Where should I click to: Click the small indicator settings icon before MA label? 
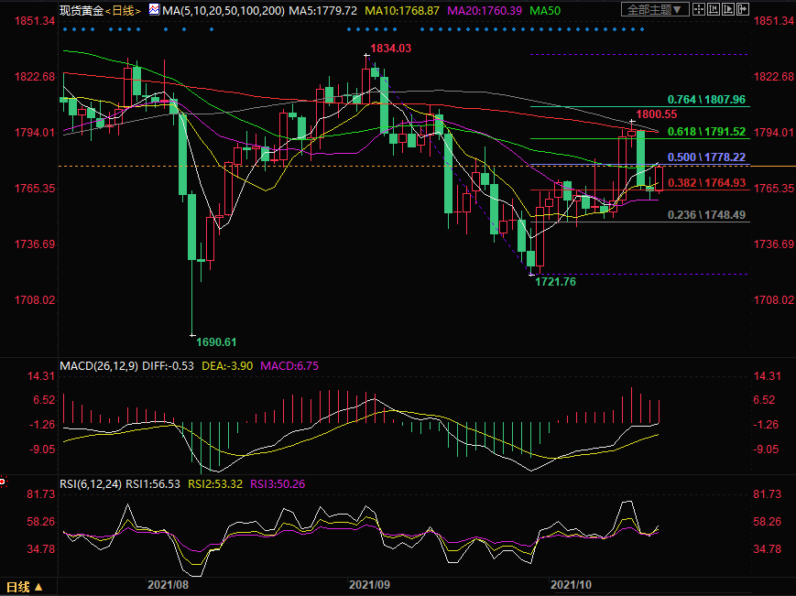[152, 10]
